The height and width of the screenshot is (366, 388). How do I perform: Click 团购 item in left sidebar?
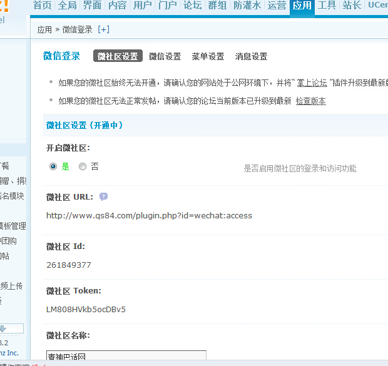(x=8, y=241)
